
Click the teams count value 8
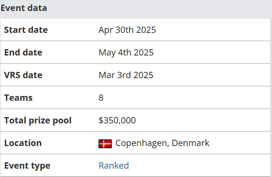click(101, 98)
